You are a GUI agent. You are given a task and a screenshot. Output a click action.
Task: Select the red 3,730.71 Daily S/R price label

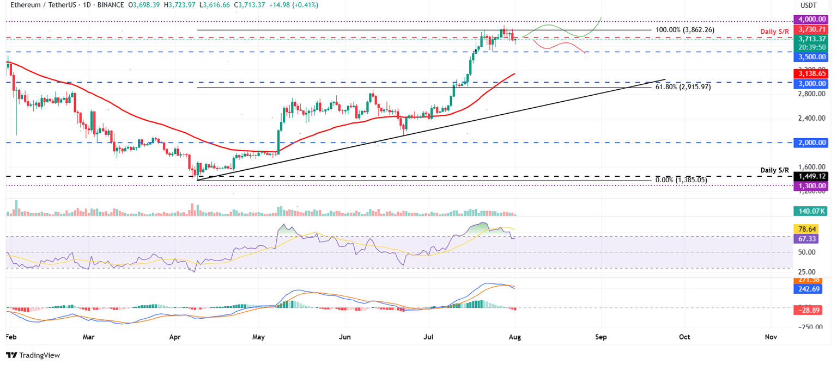(811, 30)
